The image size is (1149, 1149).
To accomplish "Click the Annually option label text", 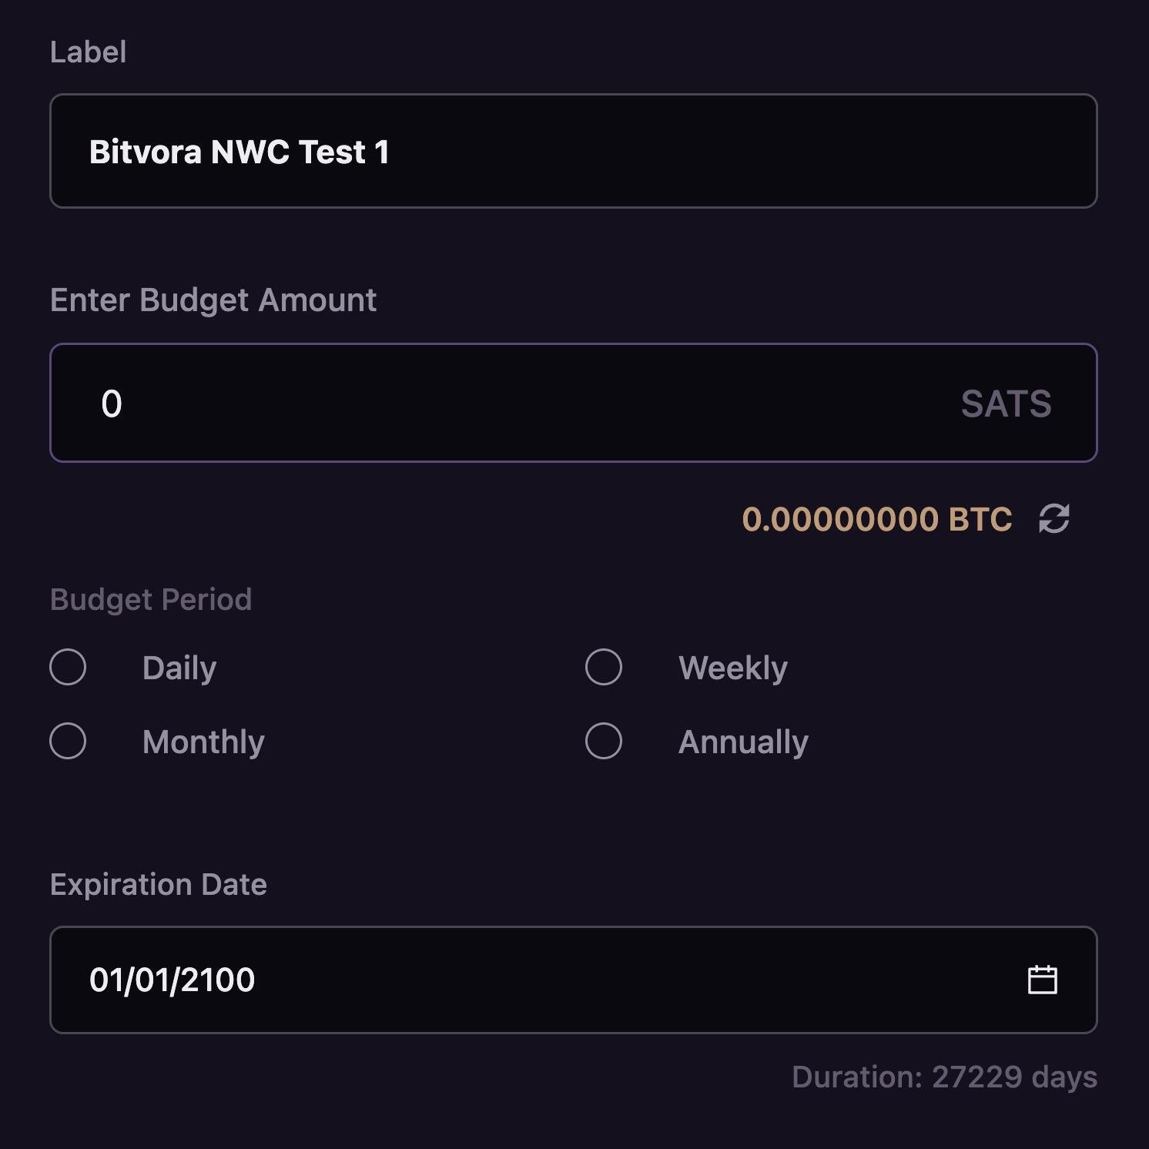I will (x=743, y=742).
